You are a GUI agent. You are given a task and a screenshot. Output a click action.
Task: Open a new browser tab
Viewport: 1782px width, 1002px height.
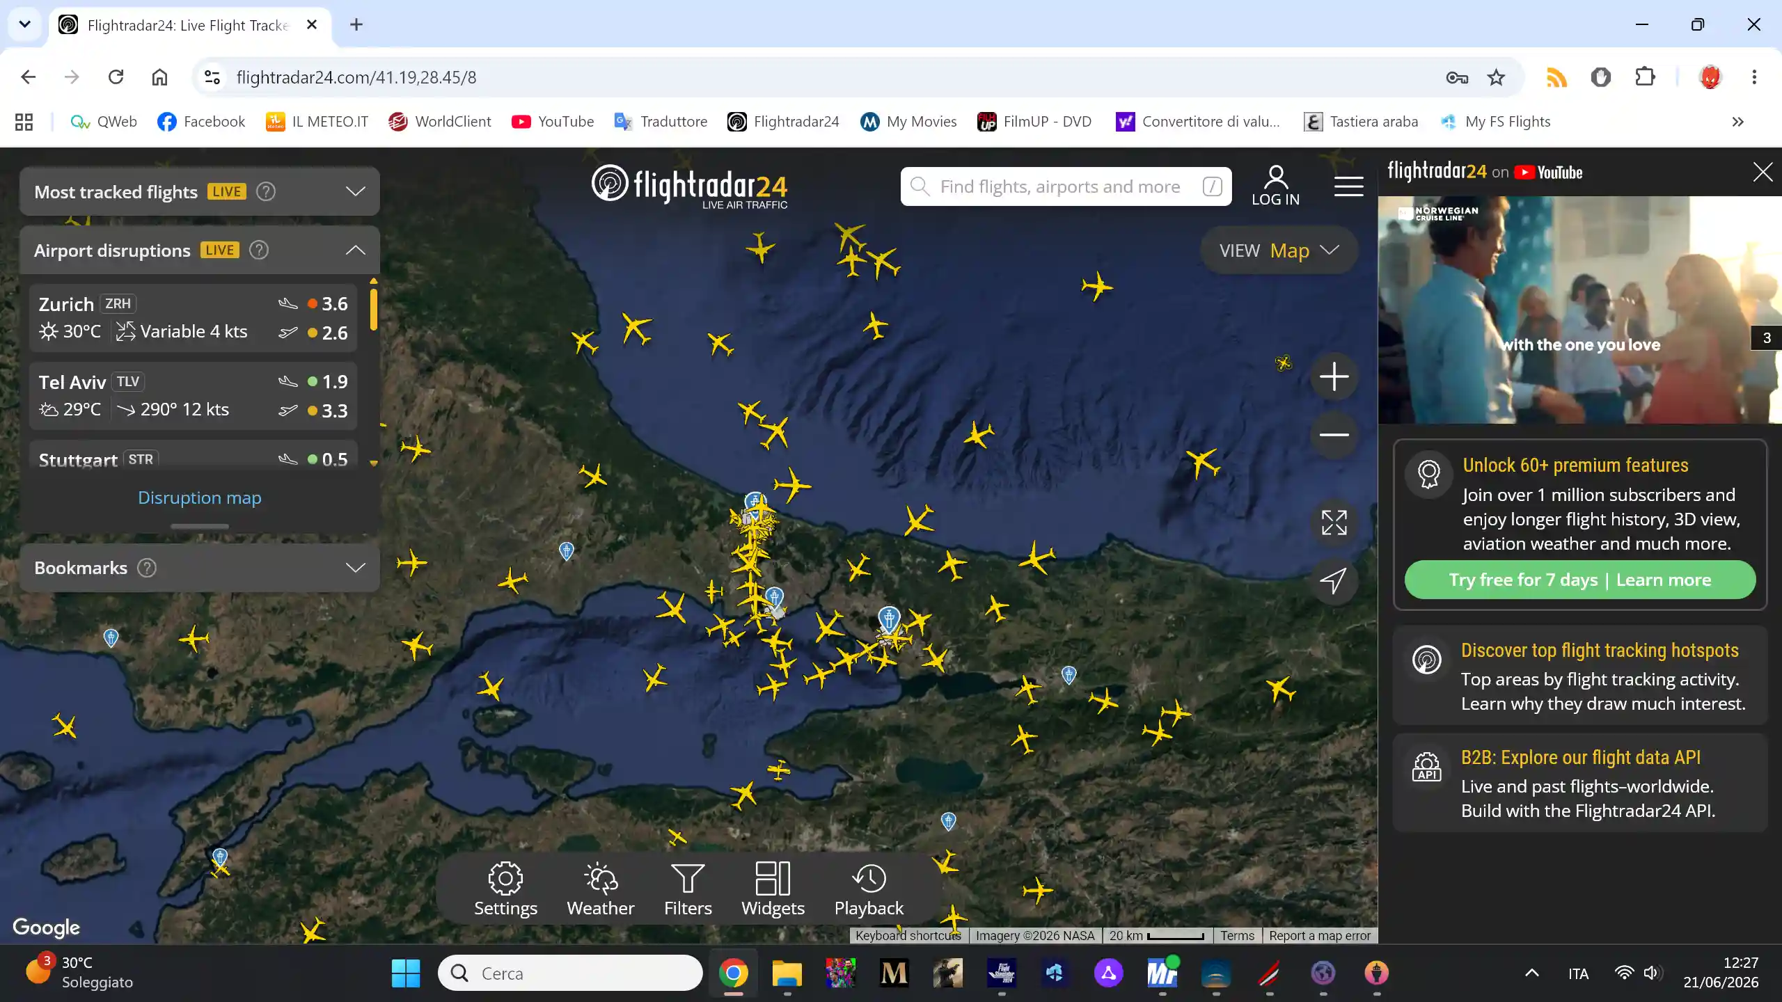click(x=356, y=25)
